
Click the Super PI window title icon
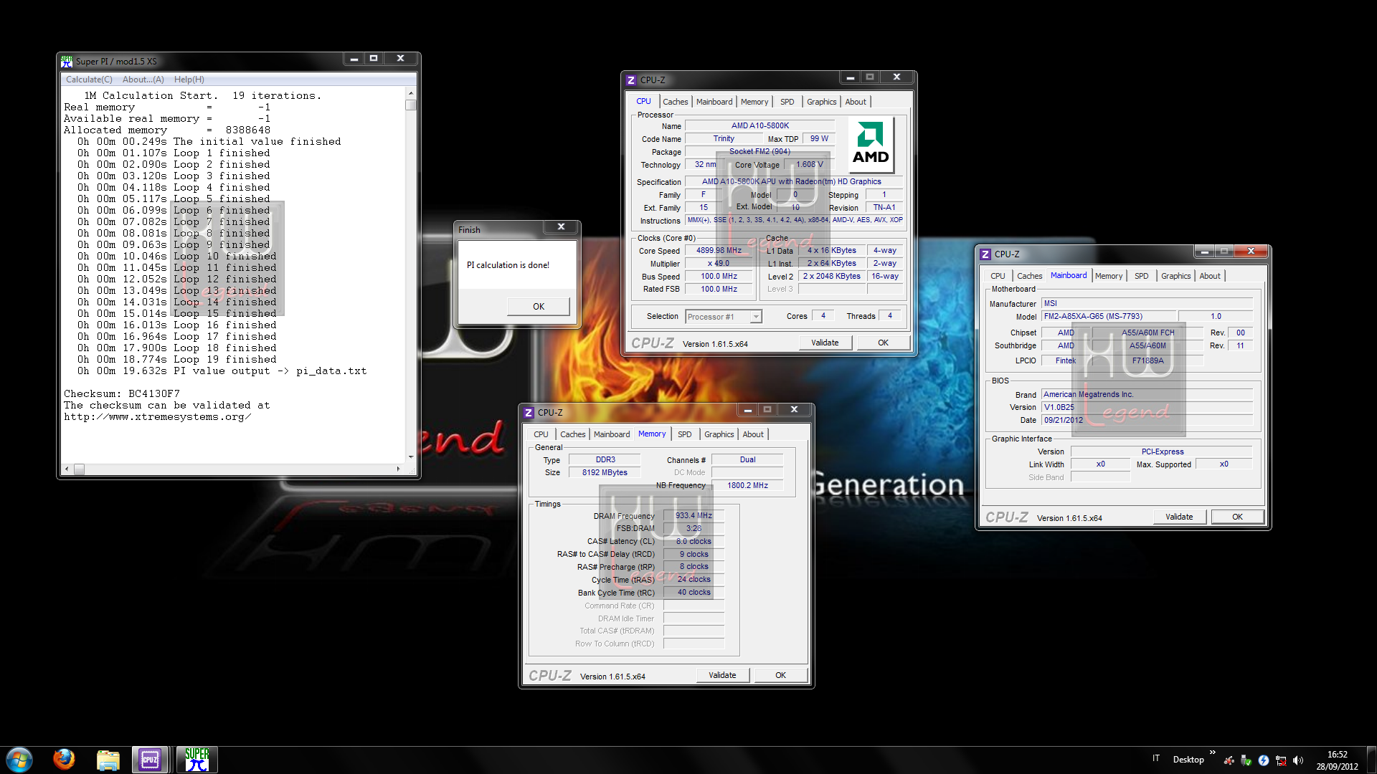point(67,61)
